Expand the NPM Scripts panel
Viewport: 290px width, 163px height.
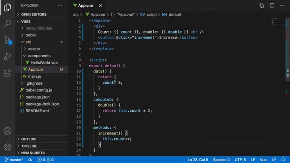(42, 153)
